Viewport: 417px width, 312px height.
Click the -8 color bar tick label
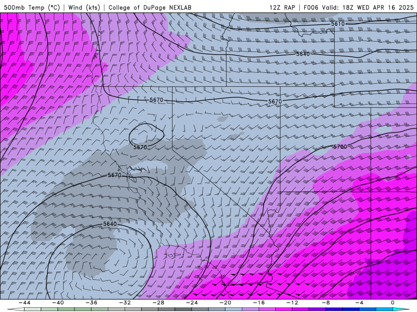tap(326, 303)
